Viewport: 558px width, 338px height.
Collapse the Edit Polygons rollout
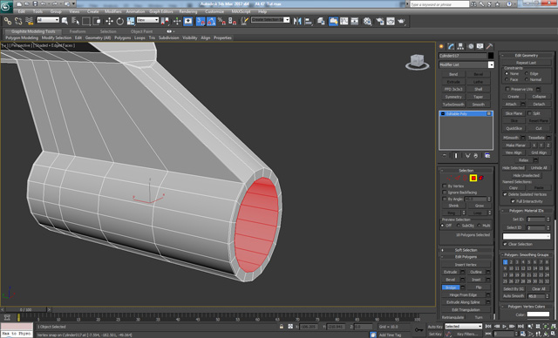coord(466,257)
